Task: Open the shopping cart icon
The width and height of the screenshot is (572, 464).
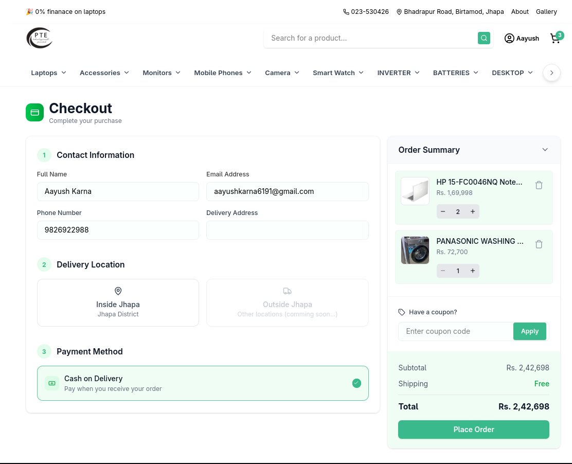Action: click(x=555, y=38)
